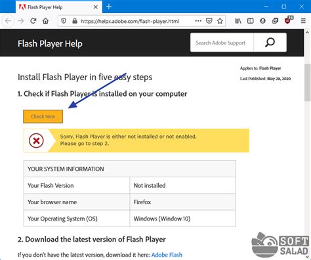Save page to Pocket
The image size is (311, 260).
209,21
